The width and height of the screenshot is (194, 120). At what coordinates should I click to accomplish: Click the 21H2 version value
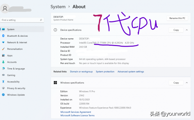pyautogui.click(x=81, y=95)
